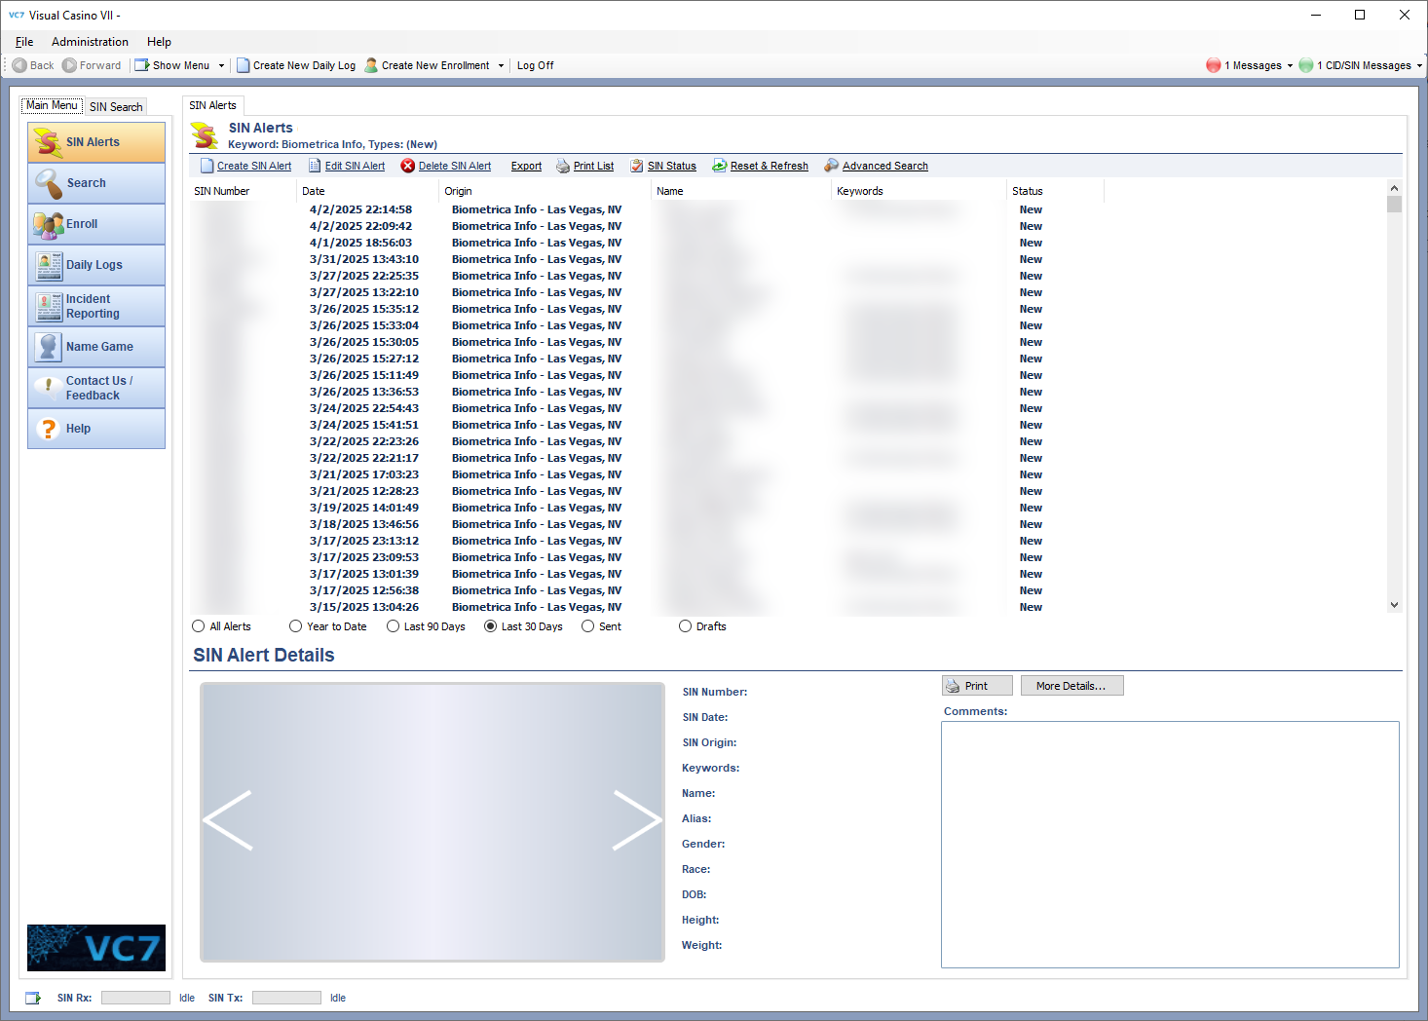The height and width of the screenshot is (1021, 1428).
Task: Expand the 1 Messages dropdown
Action: (1290, 64)
